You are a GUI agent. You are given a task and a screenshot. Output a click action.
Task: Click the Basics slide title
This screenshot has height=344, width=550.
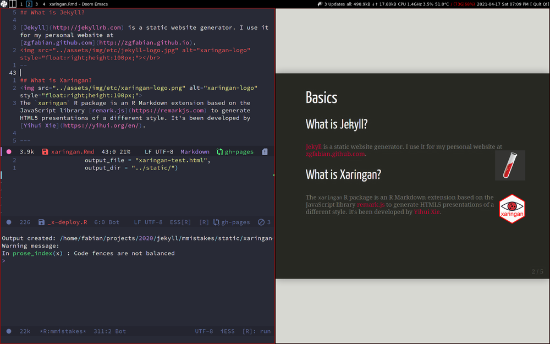tap(321, 97)
